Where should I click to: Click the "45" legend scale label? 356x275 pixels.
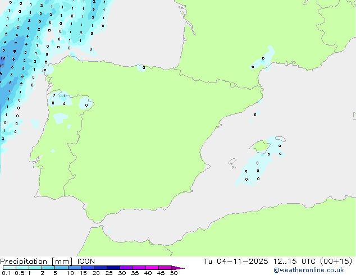tap(161, 273)
